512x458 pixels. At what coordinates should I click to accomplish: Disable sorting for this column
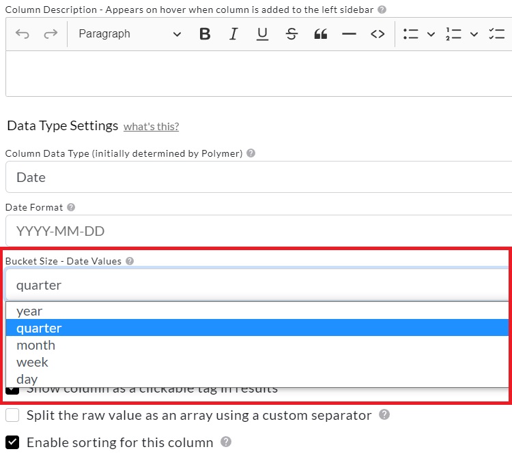coord(12,442)
